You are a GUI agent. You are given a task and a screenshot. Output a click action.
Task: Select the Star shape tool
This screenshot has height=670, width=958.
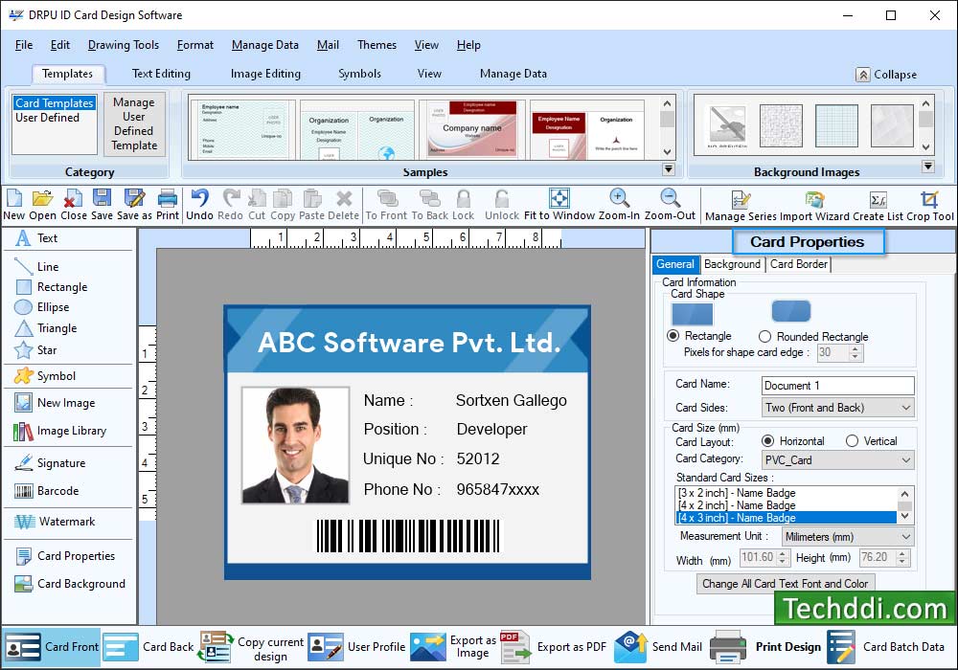pyautogui.click(x=35, y=350)
